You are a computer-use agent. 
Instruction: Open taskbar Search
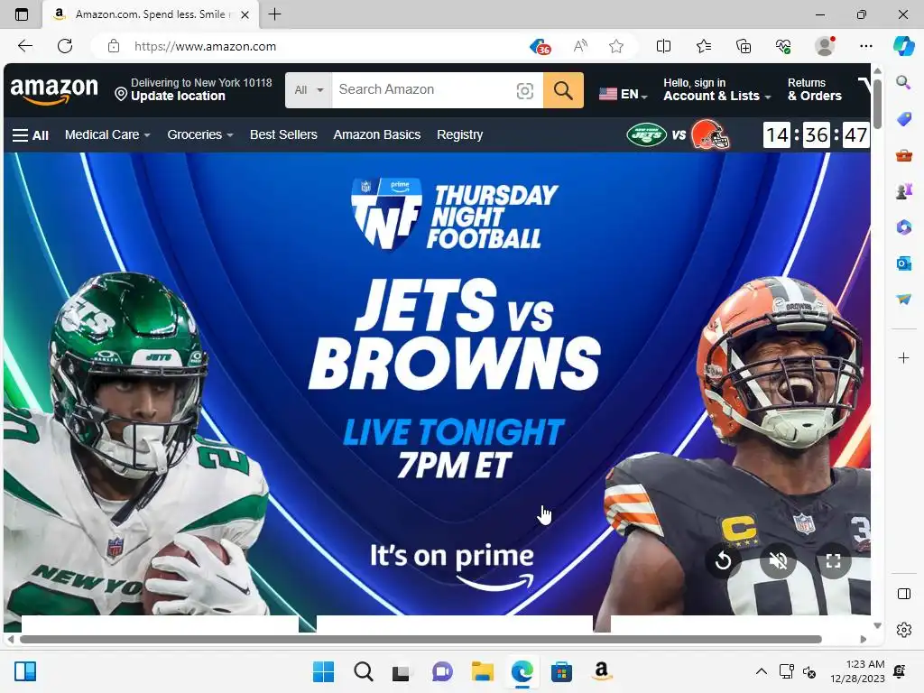[x=363, y=671]
